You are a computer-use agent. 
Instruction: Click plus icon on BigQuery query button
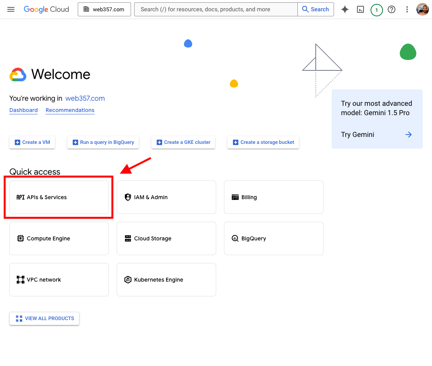[75, 142]
